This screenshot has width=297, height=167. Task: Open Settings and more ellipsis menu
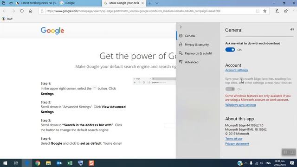pyautogui.click(x=294, y=11)
